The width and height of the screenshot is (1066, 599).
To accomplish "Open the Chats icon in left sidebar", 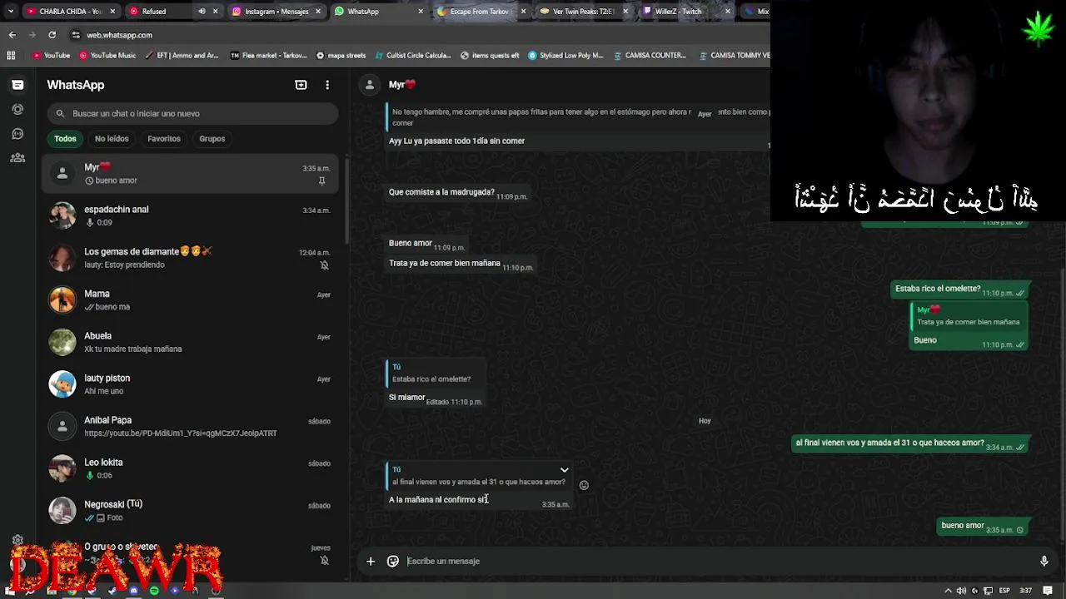I will click(17, 85).
